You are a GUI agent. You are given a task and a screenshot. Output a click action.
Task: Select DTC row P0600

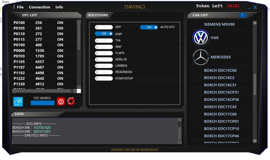38,51
